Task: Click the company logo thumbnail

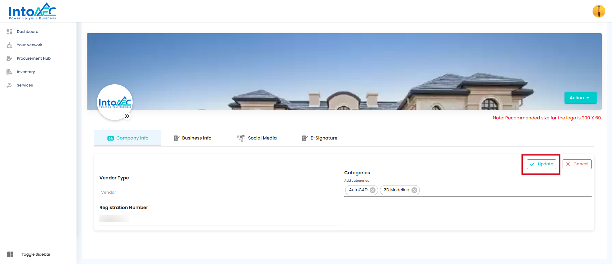Action: 115,102
